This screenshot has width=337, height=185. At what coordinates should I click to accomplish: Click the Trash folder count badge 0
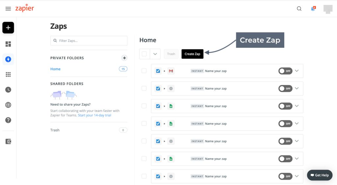click(x=123, y=130)
